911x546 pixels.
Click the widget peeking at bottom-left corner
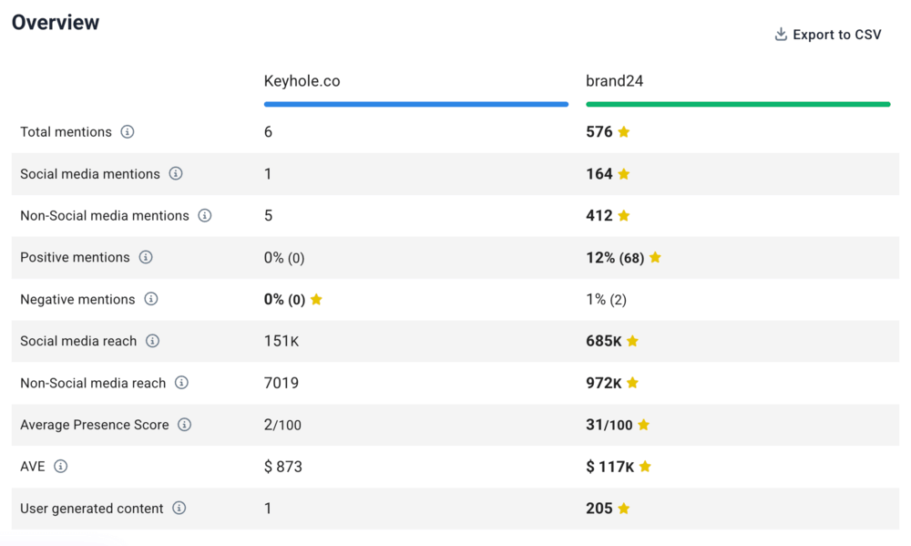click(55, 541)
